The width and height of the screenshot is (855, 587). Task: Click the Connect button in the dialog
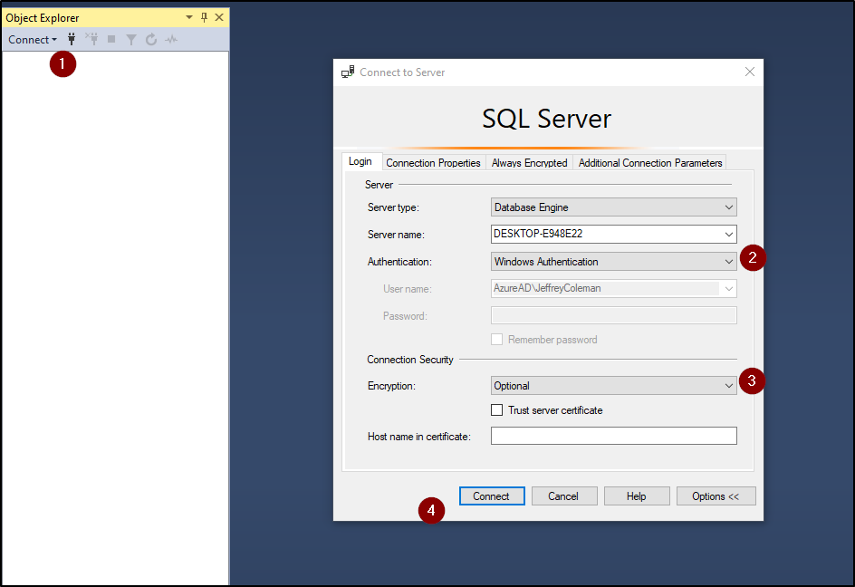pyautogui.click(x=492, y=496)
